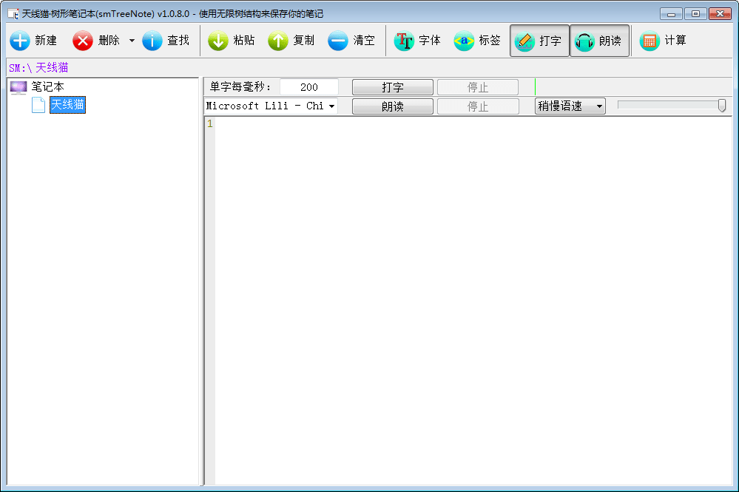Click the 新建 (New) plus icon
This screenshot has width=739, height=492.
20,41
